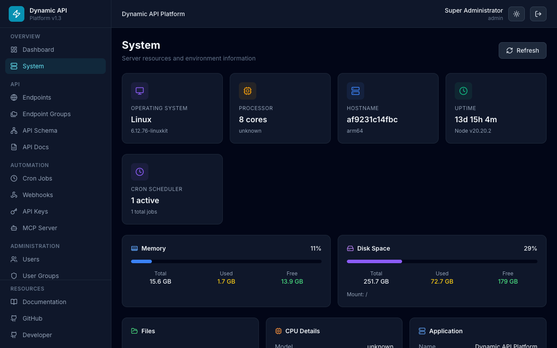Open the Dashboard menu item
The width and height of the screenshot is (557, 348).
[x=55, y=50]
